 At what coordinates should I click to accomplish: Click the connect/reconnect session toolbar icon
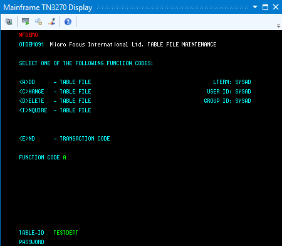pyautogui.click(x=9, y=22)
